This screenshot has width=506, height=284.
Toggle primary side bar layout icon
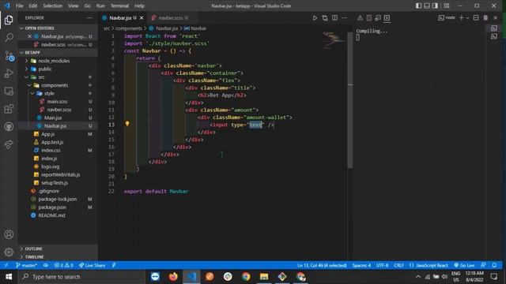[x=418, y=6]
